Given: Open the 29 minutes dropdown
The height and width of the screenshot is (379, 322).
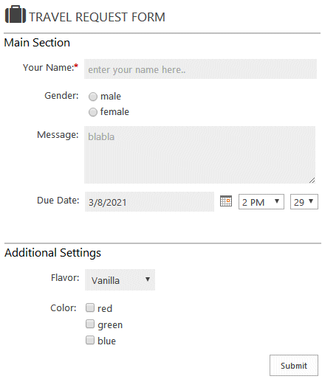Looking at the screenshot, I should (x=304, y=202).
